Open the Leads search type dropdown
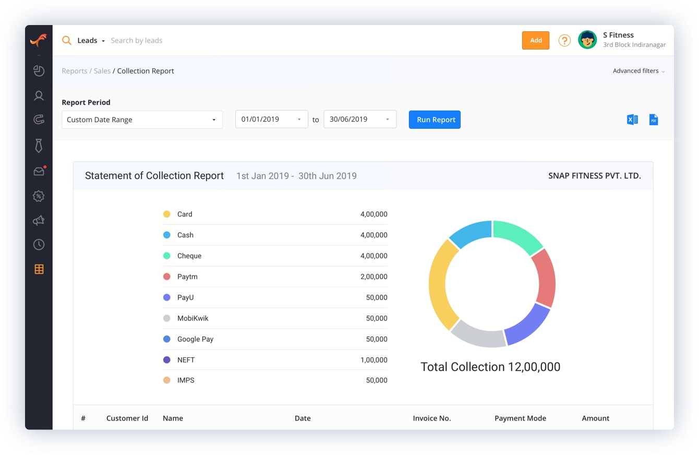The image size is (699, 455). click(x=91, y=41)
